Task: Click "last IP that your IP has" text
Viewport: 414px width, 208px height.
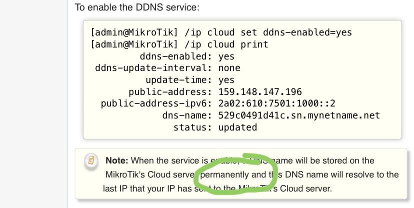Action: pos(147,188)
